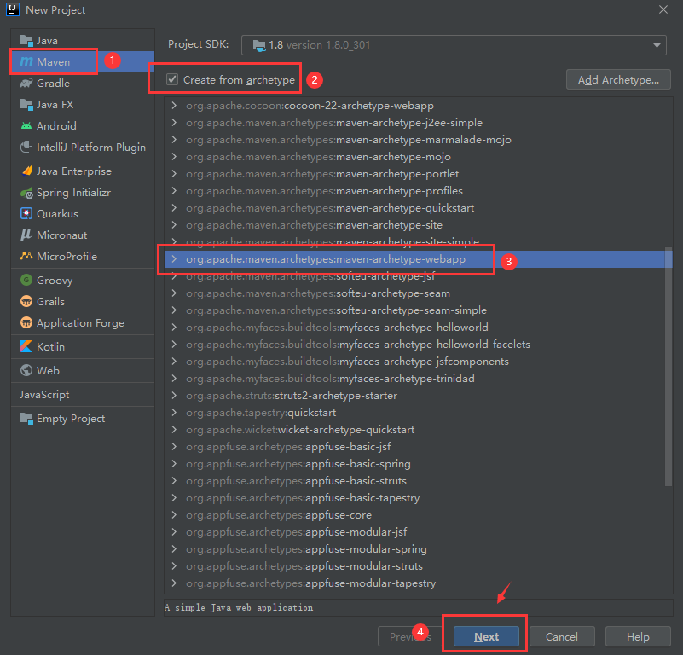683x655 pixels.
Task: Click the Maven 'm' icon
Action: 26,62
